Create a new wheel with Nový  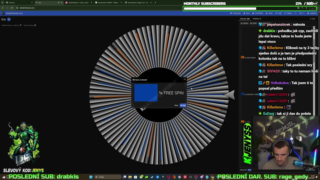[x=246, y=13]
